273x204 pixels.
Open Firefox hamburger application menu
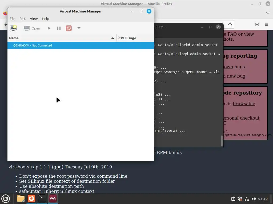click(267, 24)
